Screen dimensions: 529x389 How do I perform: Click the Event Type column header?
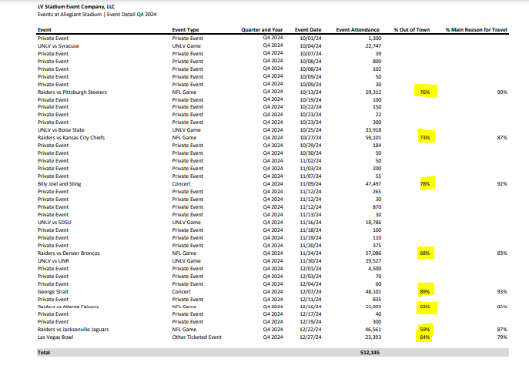pyautogui.click(x=187, y=29)
